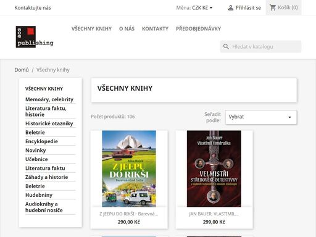Focus the Hledat v katalogu search field
The height and width of the screenshot is (237, 316).
point(260,46)
